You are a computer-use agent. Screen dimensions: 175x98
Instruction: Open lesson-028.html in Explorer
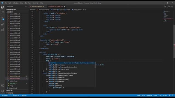[x=15, y=14]
